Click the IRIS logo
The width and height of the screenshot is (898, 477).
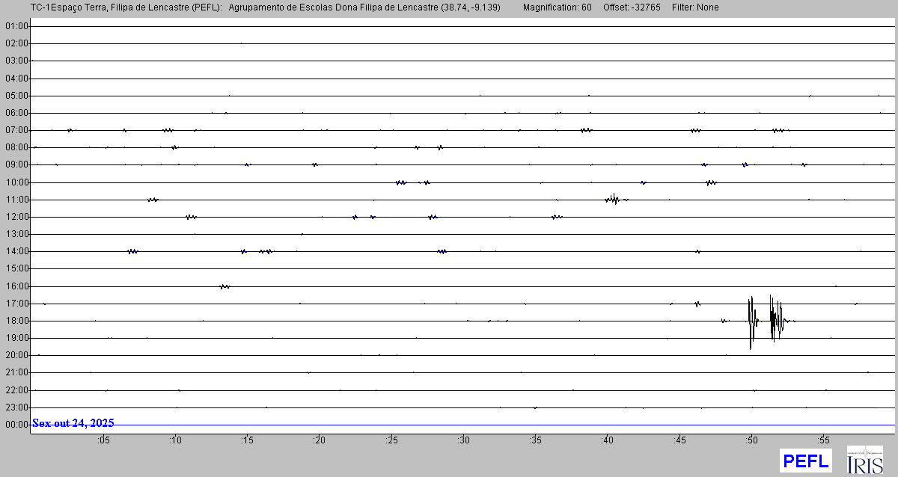tap(864, 460)
